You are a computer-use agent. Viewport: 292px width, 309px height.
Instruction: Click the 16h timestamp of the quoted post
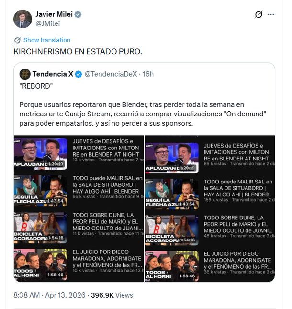click(x=148, y=74)
